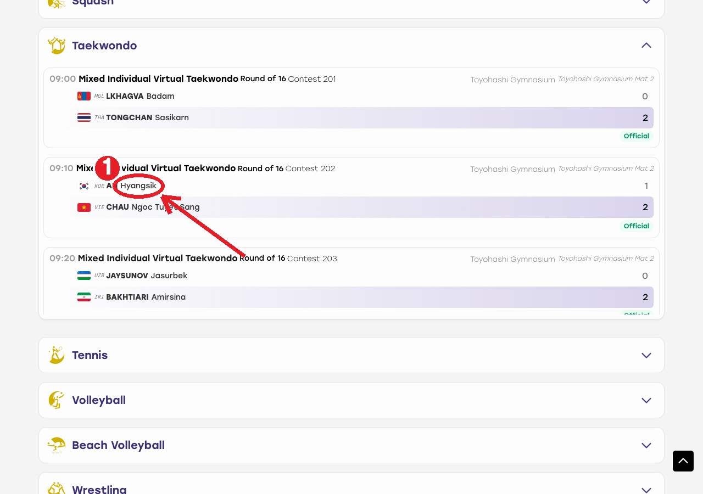This screenshot has width=703, height=494.
Task: Click the Thailand flag beside TONGCHAN
Action: 84,117
